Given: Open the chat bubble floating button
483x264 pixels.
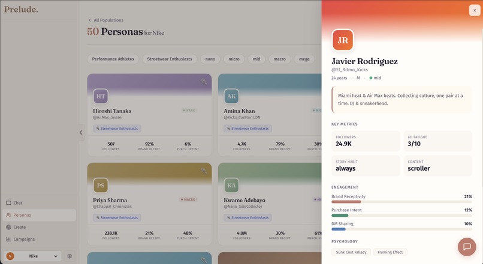Looking at the screenshot, I should click(x=467, y=247).
